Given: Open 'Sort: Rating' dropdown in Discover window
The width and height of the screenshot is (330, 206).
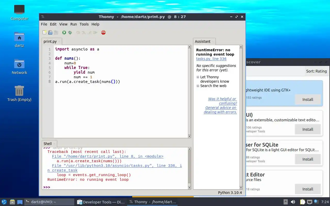Looking at the screenshot, I should coord(316,71).
